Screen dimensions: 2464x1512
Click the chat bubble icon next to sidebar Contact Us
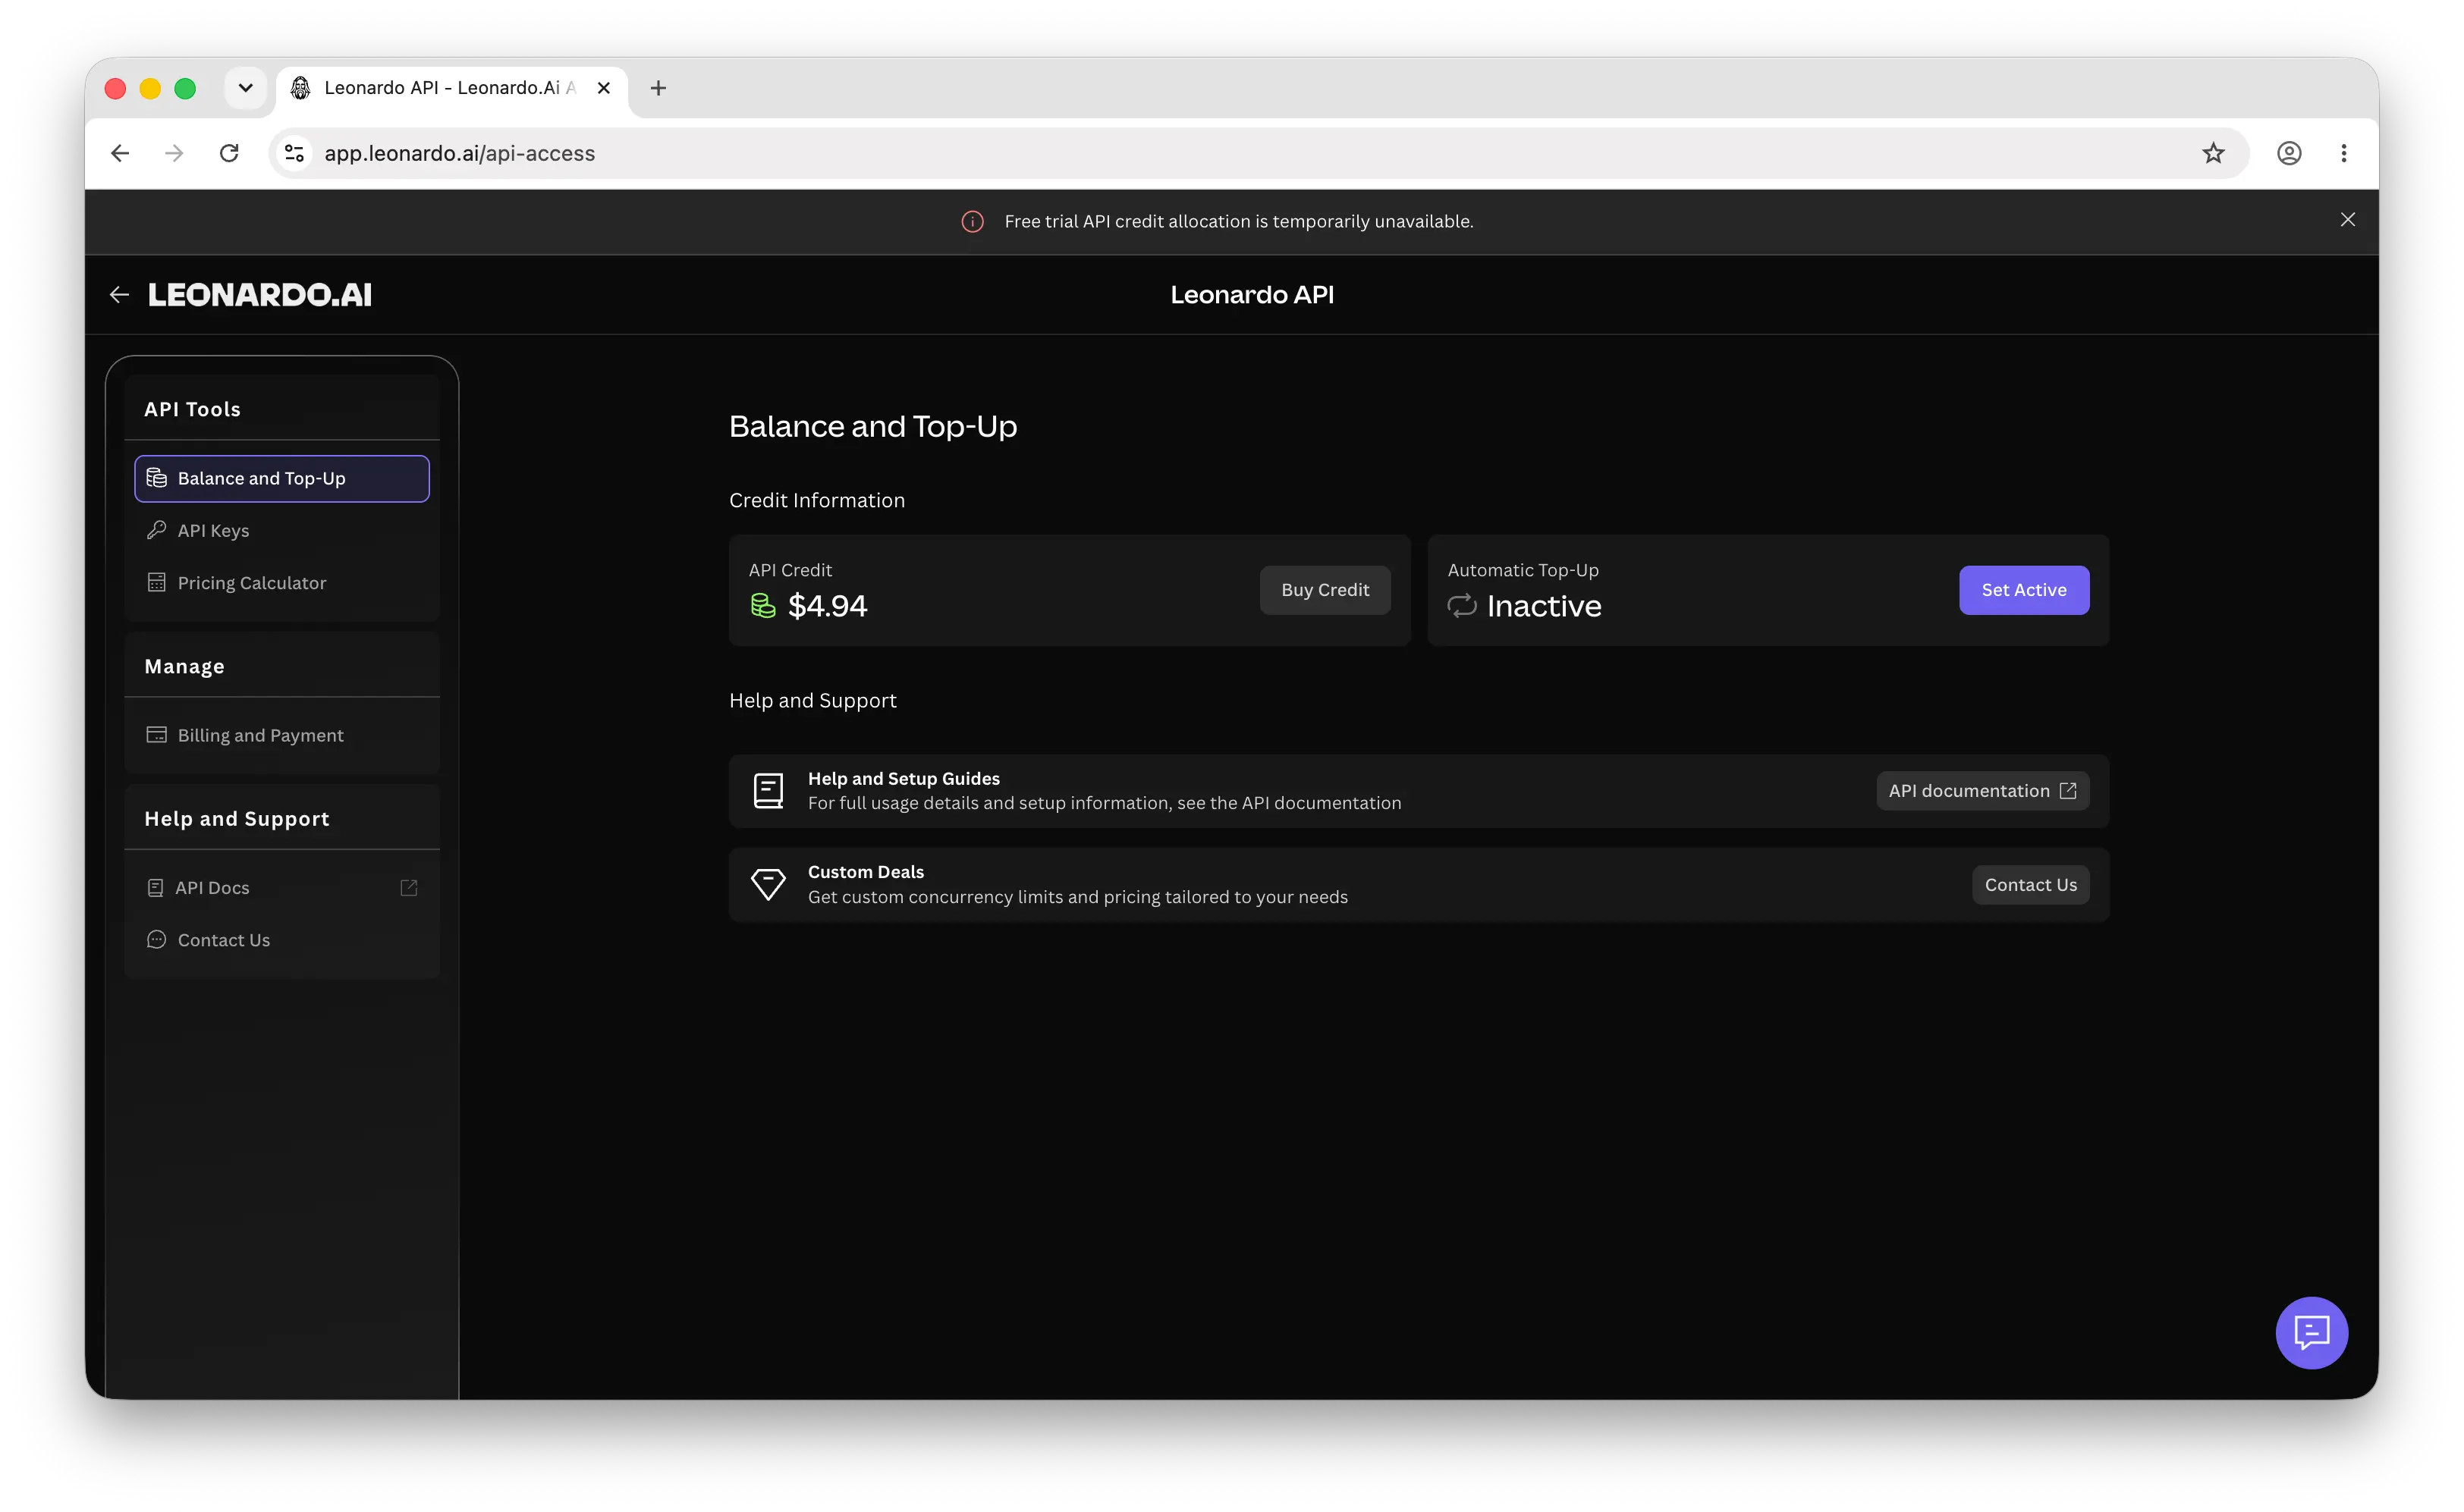coord(156,939)
